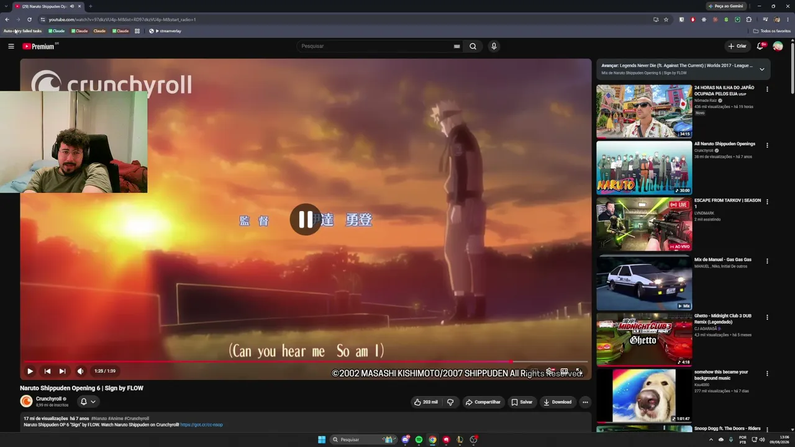Download the video
Screen dimensions: 795x447
[x=558, y=402]
